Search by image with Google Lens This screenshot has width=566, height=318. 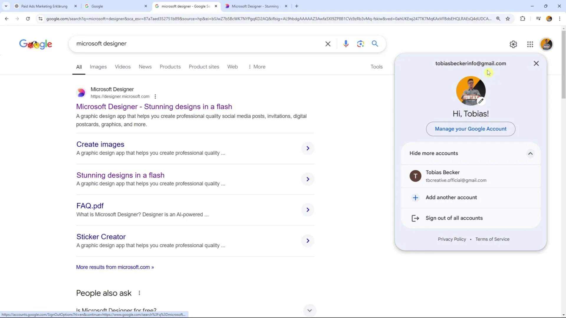(x=360, y=44)
